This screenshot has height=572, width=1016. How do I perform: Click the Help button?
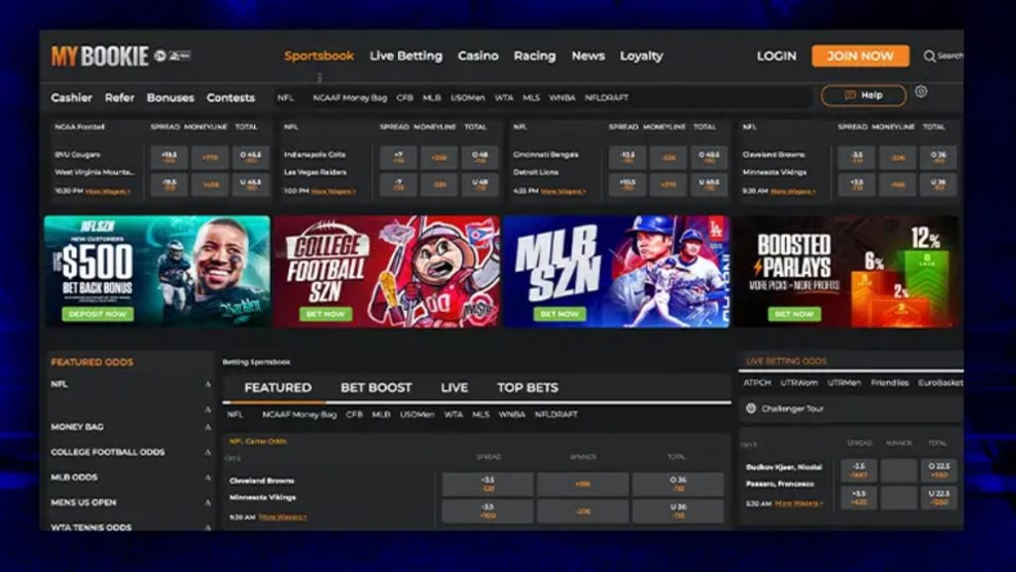(864, 95)
